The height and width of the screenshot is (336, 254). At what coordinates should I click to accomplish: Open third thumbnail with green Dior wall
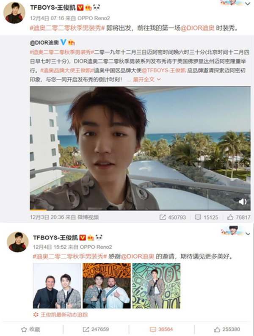click(x=156, y=286)
